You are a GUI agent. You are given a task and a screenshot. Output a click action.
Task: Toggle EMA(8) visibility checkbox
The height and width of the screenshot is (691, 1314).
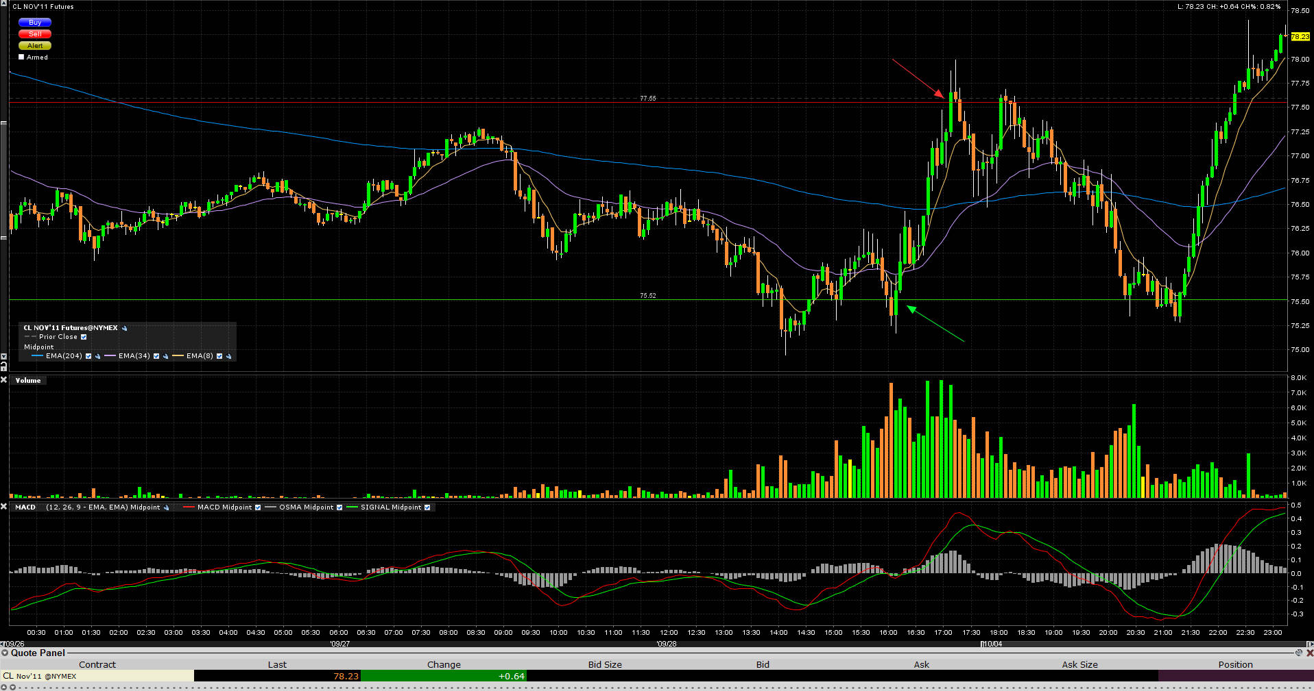[x=219, y=356]
